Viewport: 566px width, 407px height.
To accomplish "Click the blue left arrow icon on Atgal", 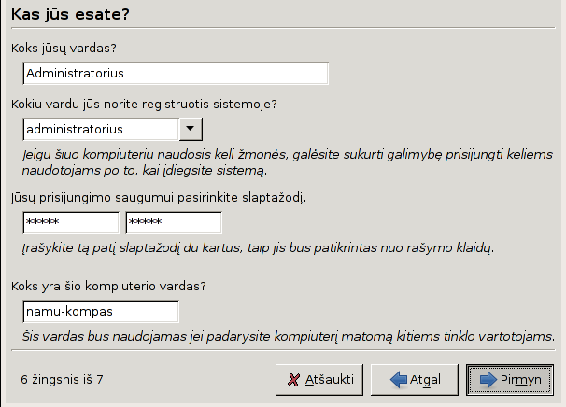I will coord(398,380).
